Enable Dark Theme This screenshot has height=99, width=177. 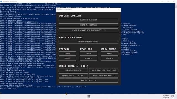click(110, 53)
